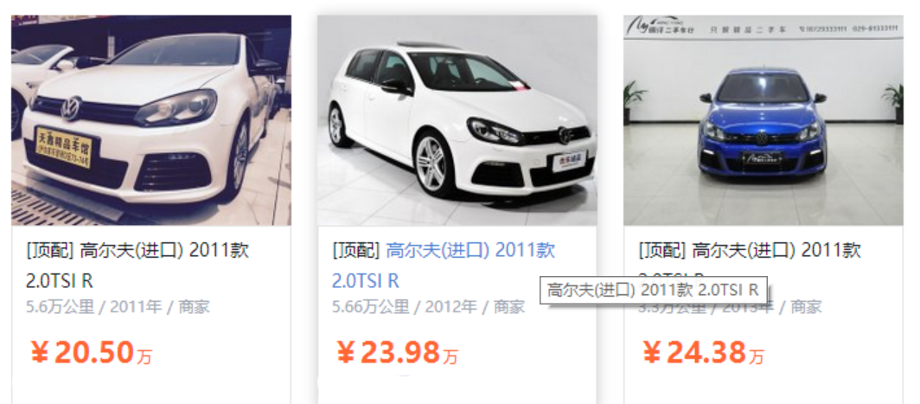Open the white Golf photo with yellow plate
The width and height of the screenshot is (920, 404).
pyautogui.click(x=151, y=120)
